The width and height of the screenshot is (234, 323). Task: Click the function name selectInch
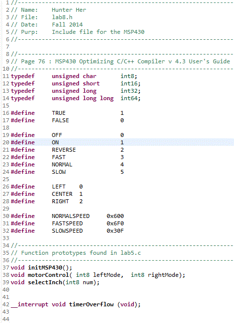45,282
